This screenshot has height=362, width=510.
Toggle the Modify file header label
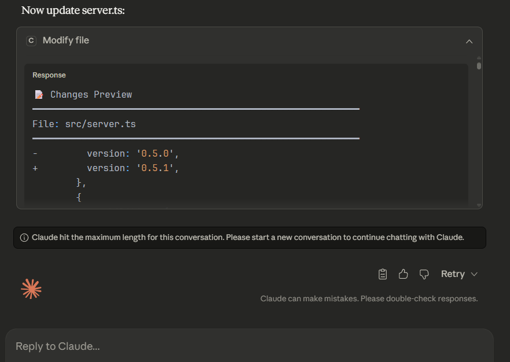point(66,40)
